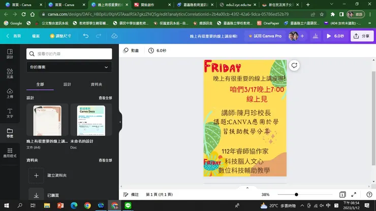The height and width of the screenshot is (211, 376).
Task: Open the 元素 elements panel
Action: 10,74
